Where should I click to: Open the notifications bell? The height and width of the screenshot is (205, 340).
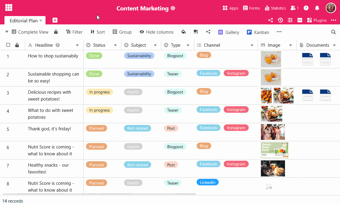(x=317, y=8)
